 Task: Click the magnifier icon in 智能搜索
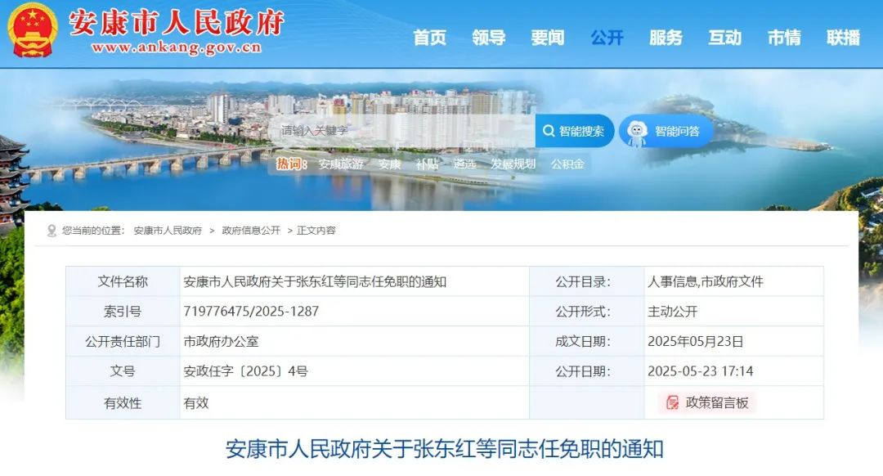point(549,131)
